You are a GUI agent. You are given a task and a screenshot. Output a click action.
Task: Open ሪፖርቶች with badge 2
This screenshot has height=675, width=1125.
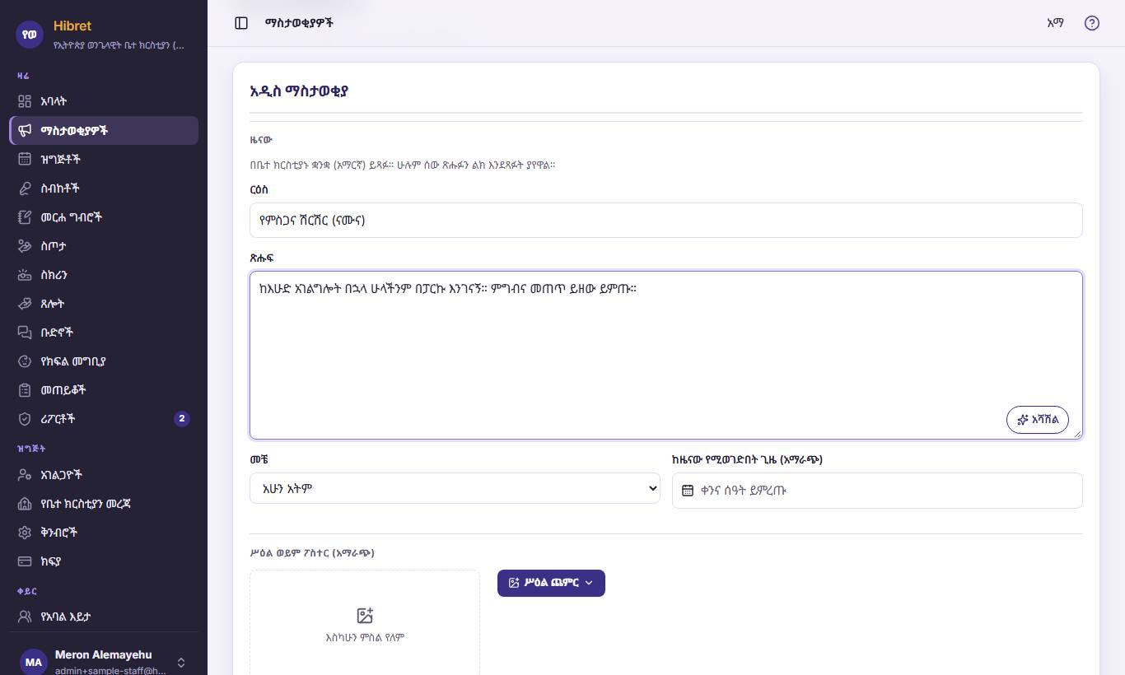pyautogui.click(x=104, y=419)
